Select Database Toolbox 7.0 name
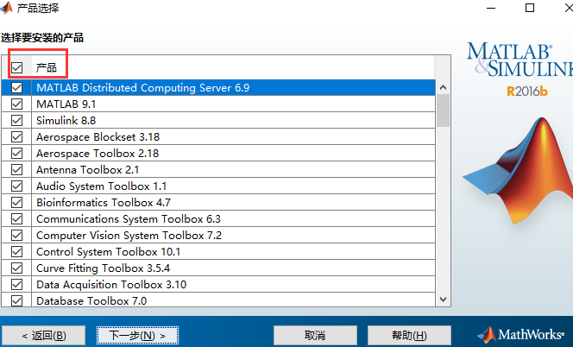The height and width of the screenshot is (347, 573). (91, 301)
